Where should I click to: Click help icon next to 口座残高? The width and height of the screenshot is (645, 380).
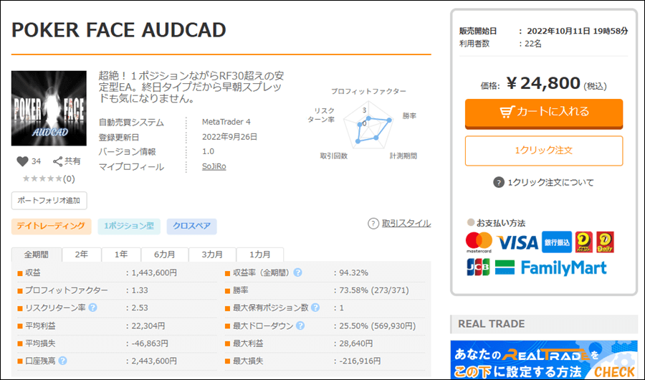click(x=62, y=361)
